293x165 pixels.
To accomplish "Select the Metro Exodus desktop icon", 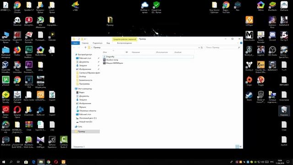I will [x=249, y=36].
